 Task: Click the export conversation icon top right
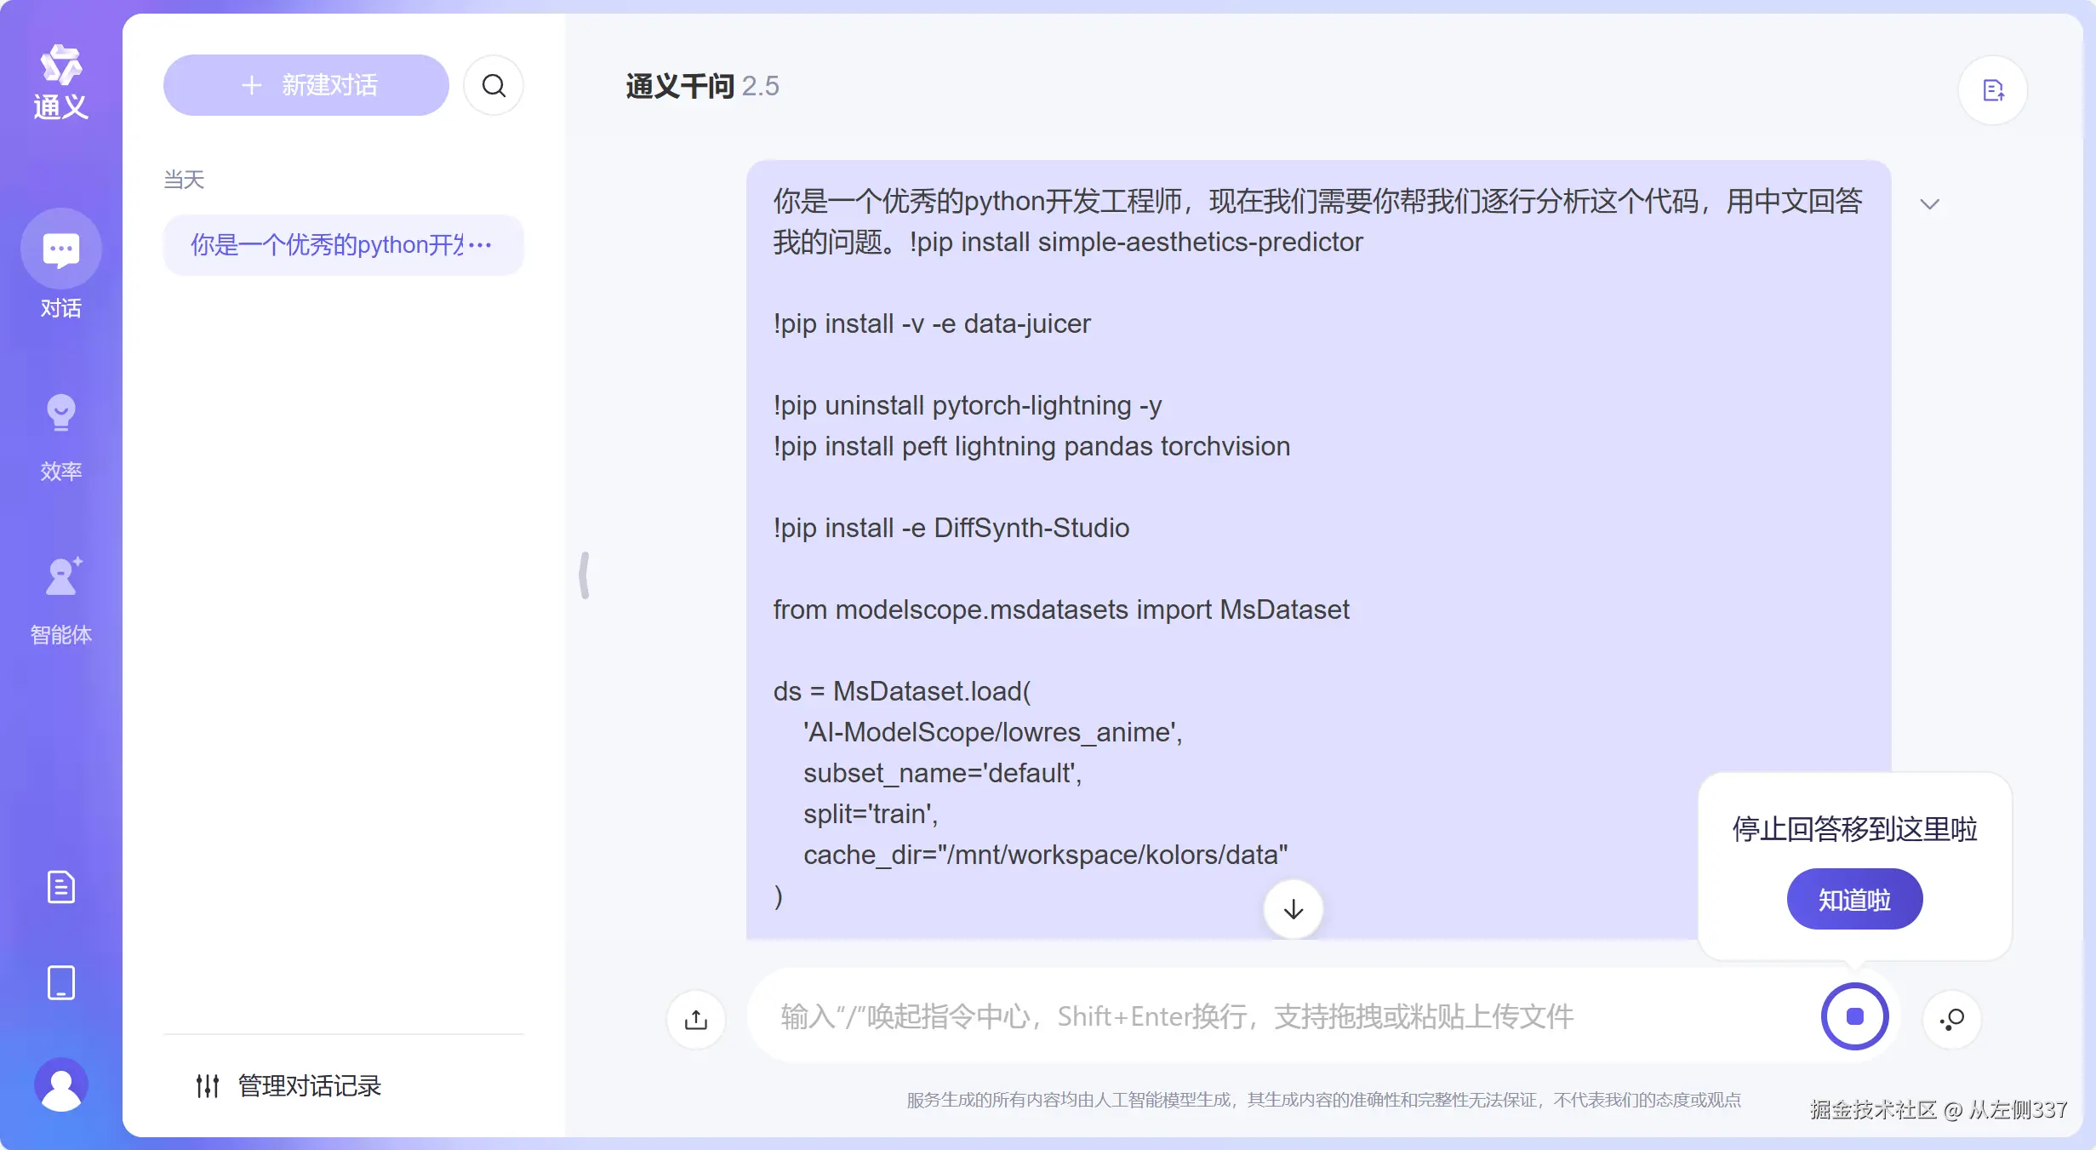click(x=1992, y=90)
